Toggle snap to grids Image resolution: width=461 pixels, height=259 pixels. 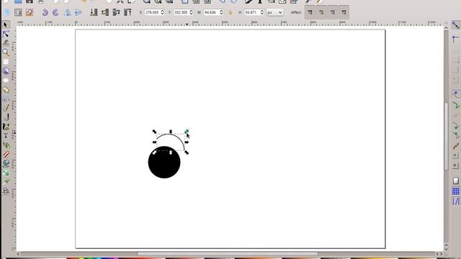(x=455, y=191)
